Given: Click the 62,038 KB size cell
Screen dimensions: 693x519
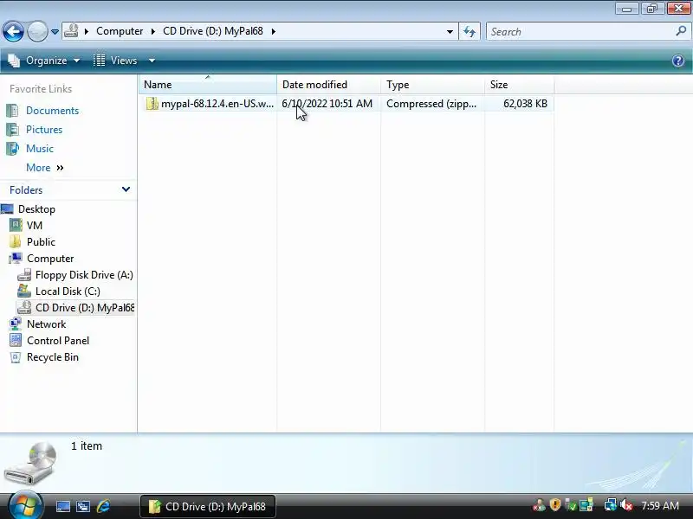Looking at the screenshot, I should (525, 104).
